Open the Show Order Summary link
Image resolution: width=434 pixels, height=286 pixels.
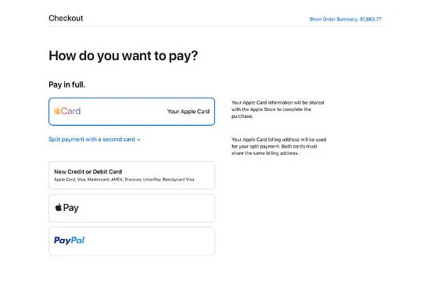(345, 19)
